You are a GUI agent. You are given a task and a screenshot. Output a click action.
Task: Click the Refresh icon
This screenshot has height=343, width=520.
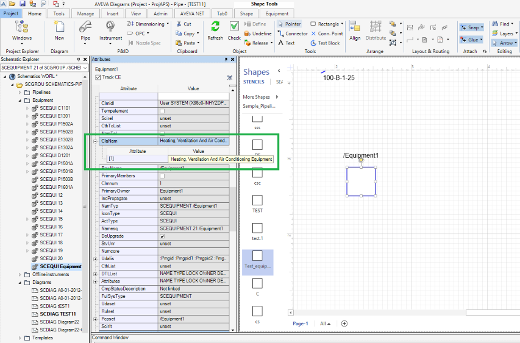point(215,27)
